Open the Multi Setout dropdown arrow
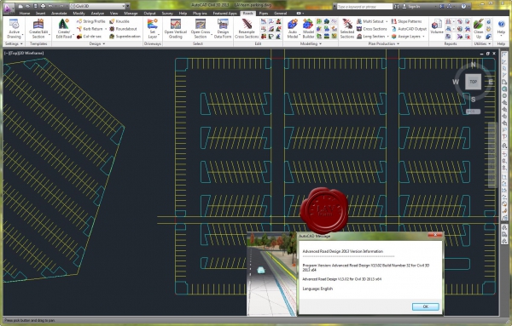The height and width of the screenshot is (326, 512). (x=387, y=21)
